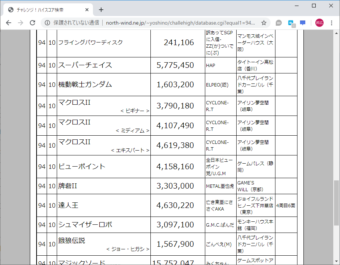Select the HAP player name cell
Viewport: 340px width, 265px height.
pyautogui.click(x=219, y=65)
